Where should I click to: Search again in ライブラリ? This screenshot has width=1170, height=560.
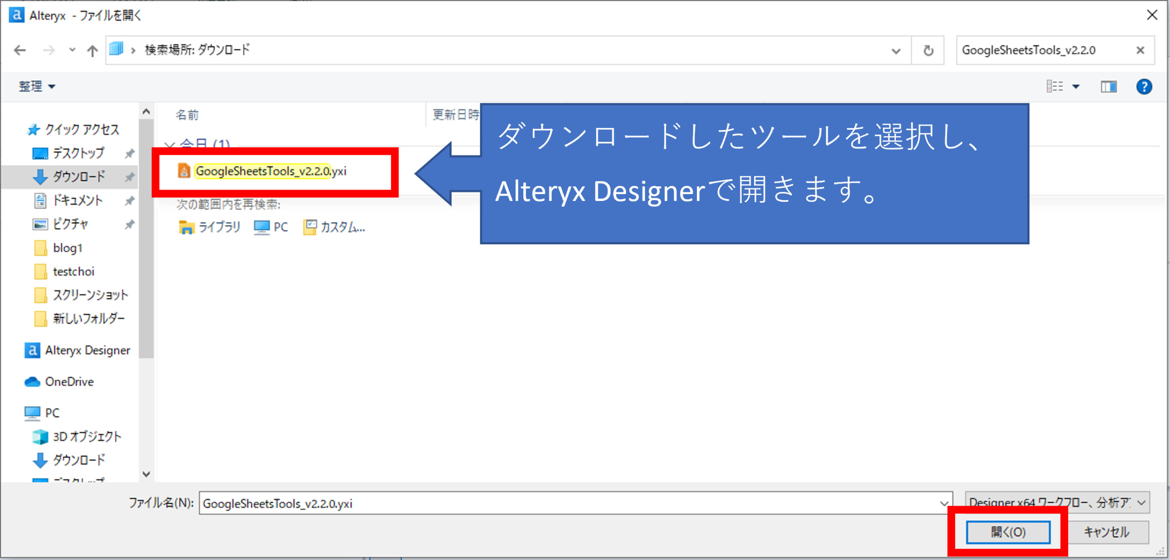click(x=210, y=227)
